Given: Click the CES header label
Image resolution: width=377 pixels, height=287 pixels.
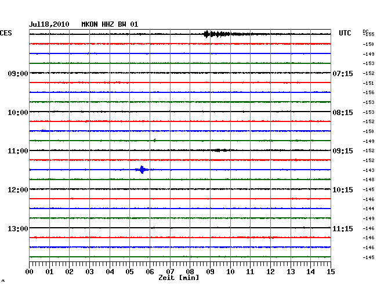Looking at the screenshot, I should point(6,33).
